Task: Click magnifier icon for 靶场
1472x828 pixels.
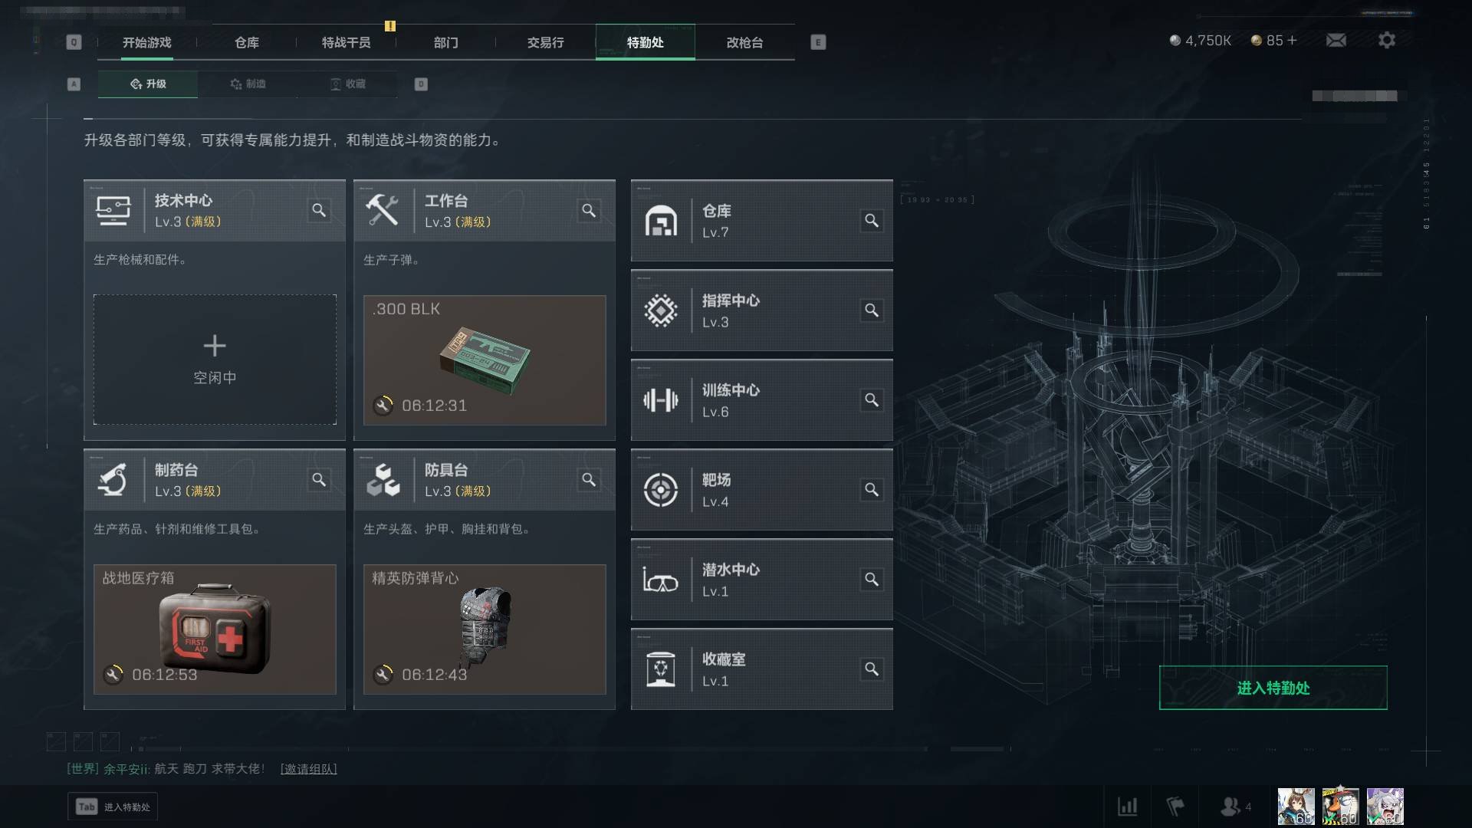Action: click(x=872, y=489)
